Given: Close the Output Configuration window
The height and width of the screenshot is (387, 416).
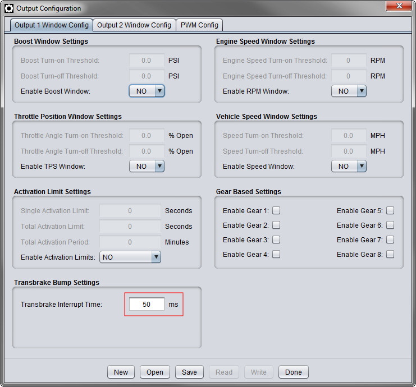Looking at the screenshot, I should [399, 6].
